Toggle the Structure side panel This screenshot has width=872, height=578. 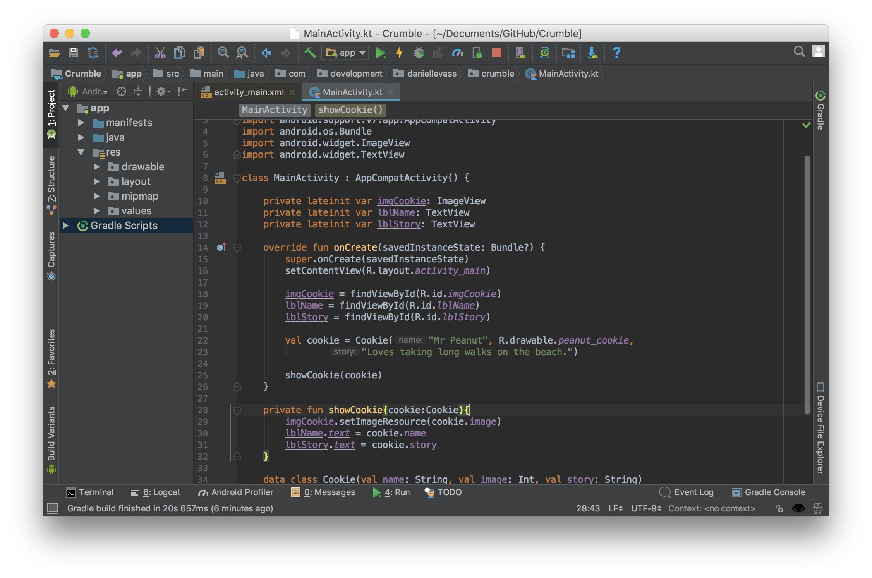(51, 185)
